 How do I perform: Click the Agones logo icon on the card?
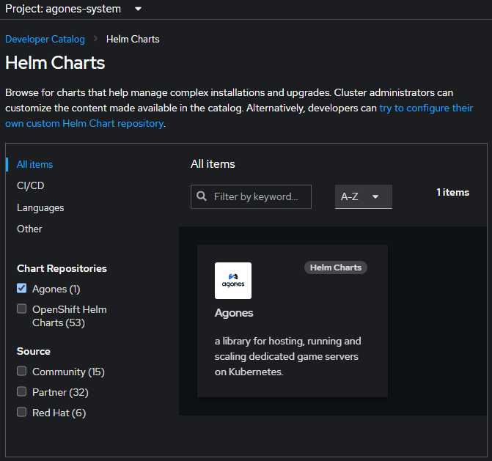(x=232, y=281)
